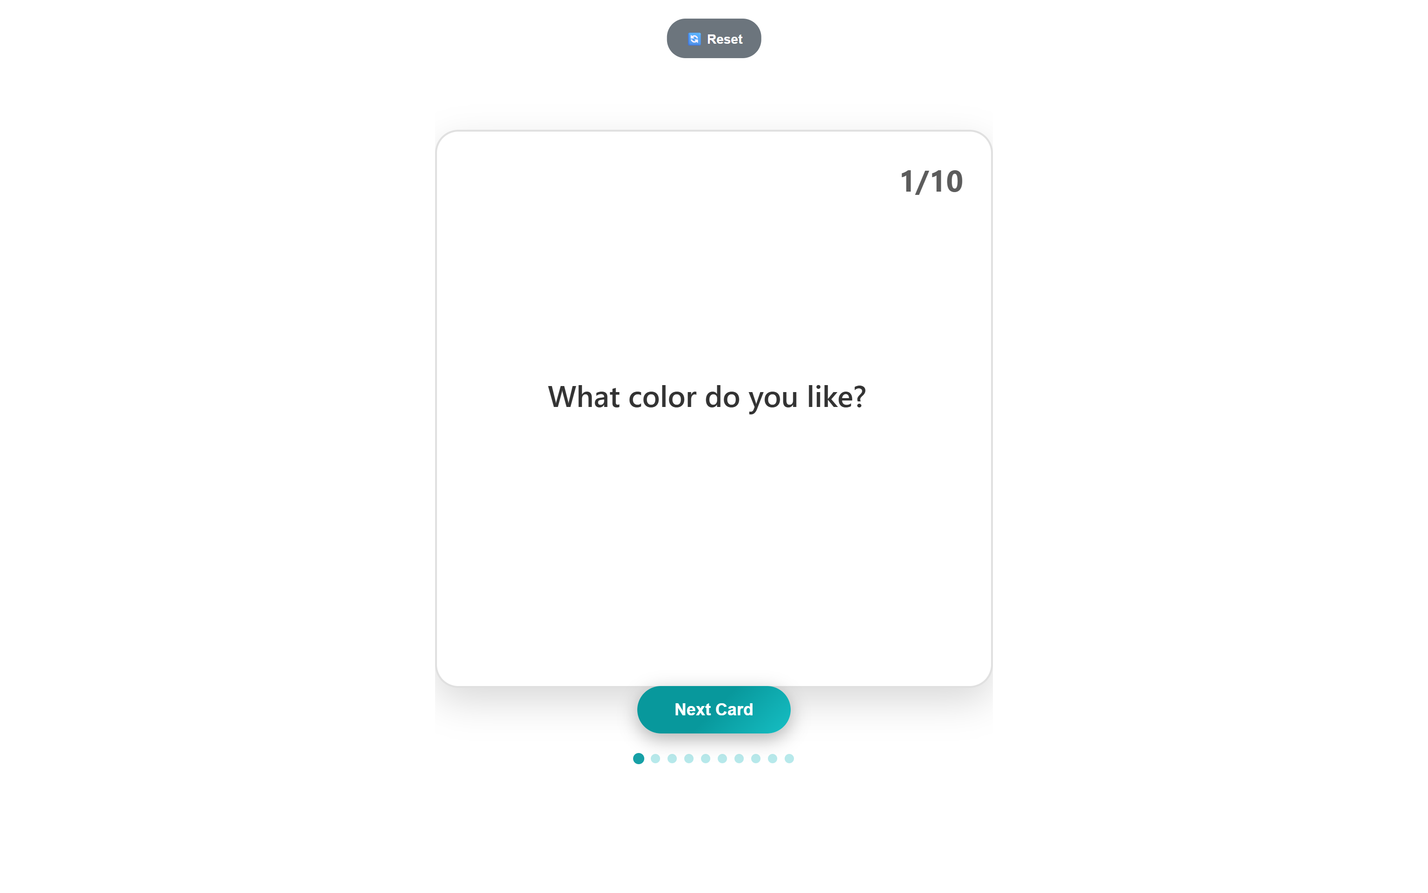
Task: Select the third pagination dot
Action: (x=672, y=758)
